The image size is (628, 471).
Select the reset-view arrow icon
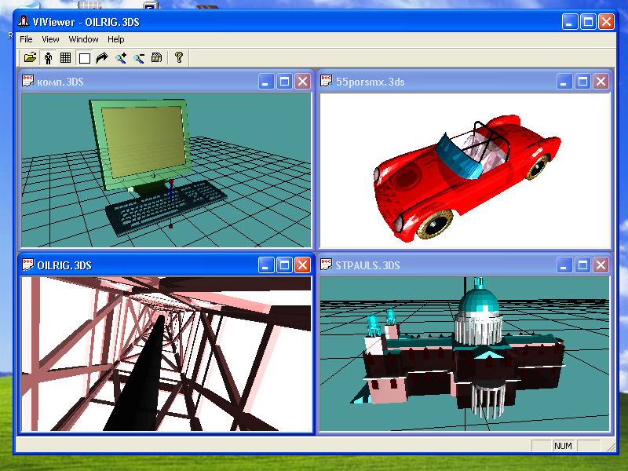click(x=102, y=57)
